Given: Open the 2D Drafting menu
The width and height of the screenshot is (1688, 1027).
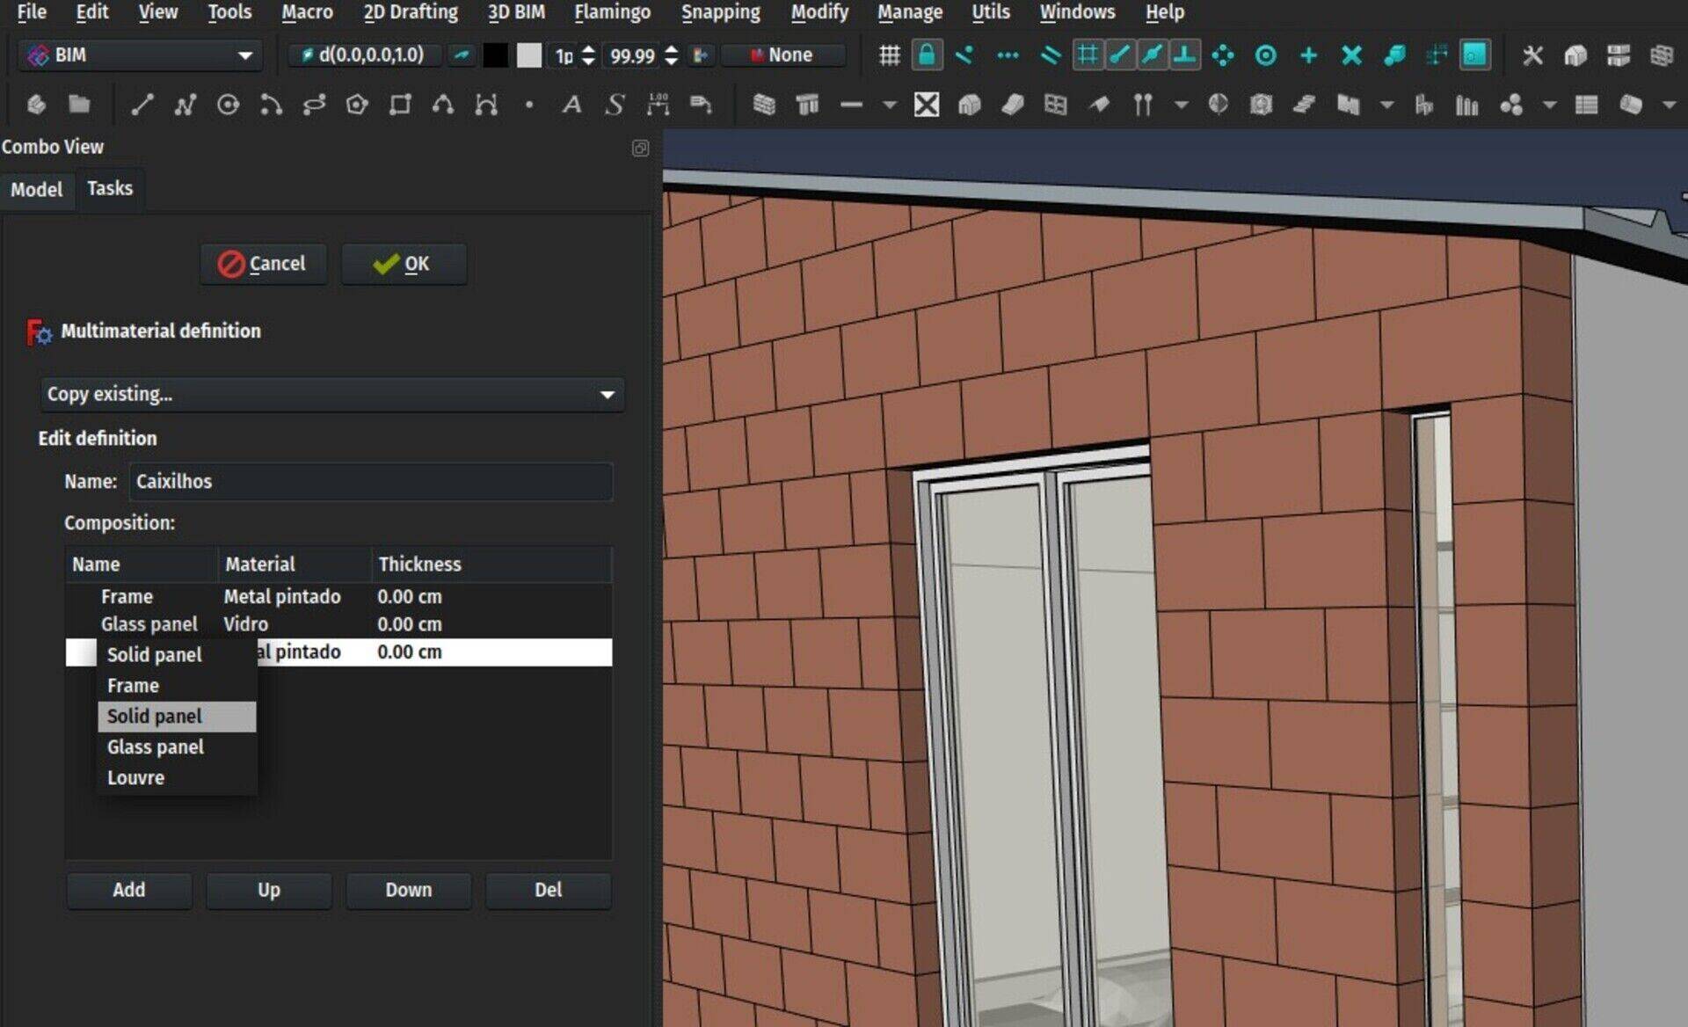Looking at the screenshot, I should tap(411, 12).
